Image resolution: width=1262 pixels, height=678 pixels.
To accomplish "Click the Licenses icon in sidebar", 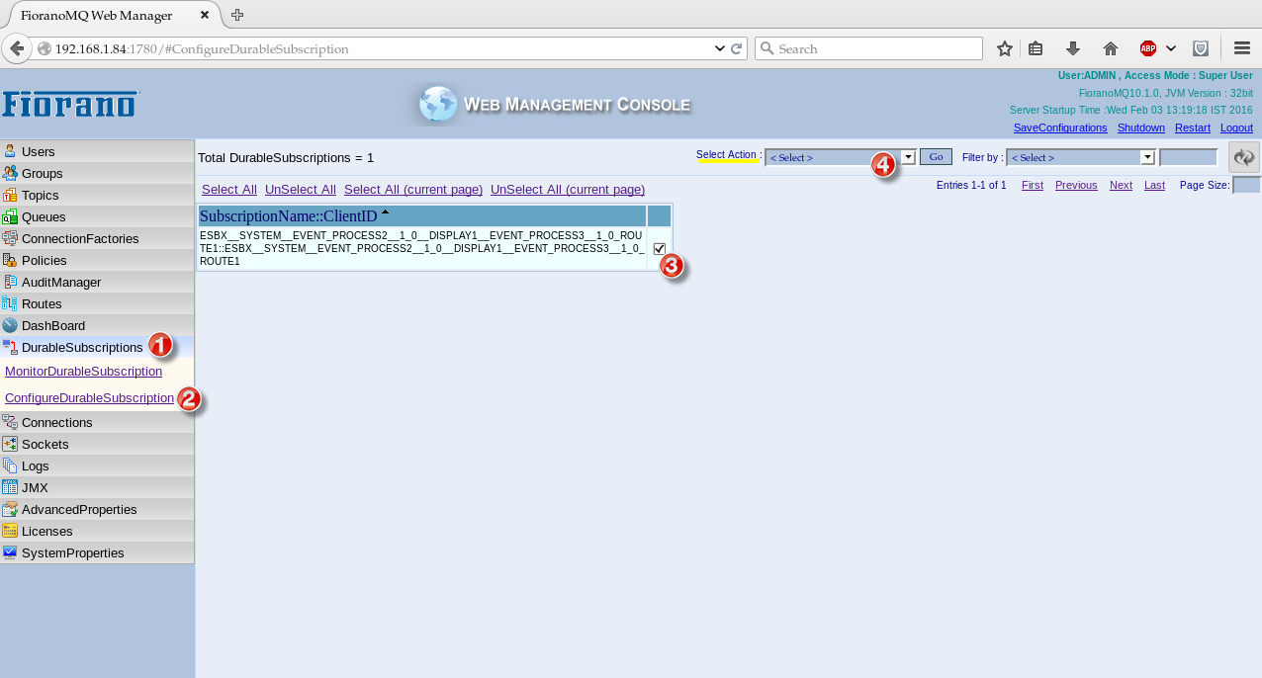I will click(10, 531).
